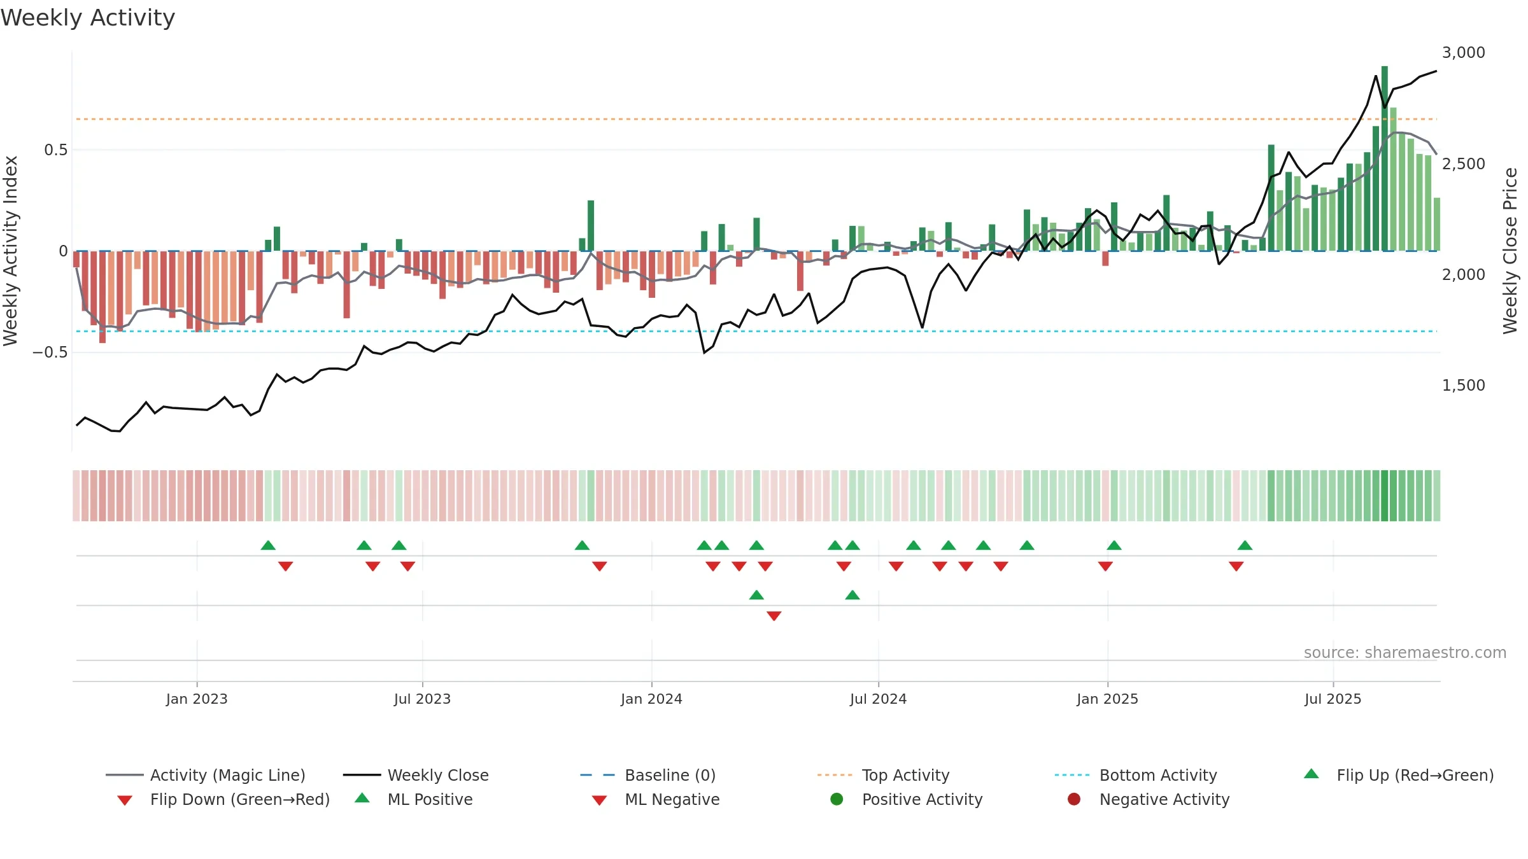Toggle Bottom Activity legend entry
The width and height of the screenshot is (1528, 859).
click(1136, 775)
